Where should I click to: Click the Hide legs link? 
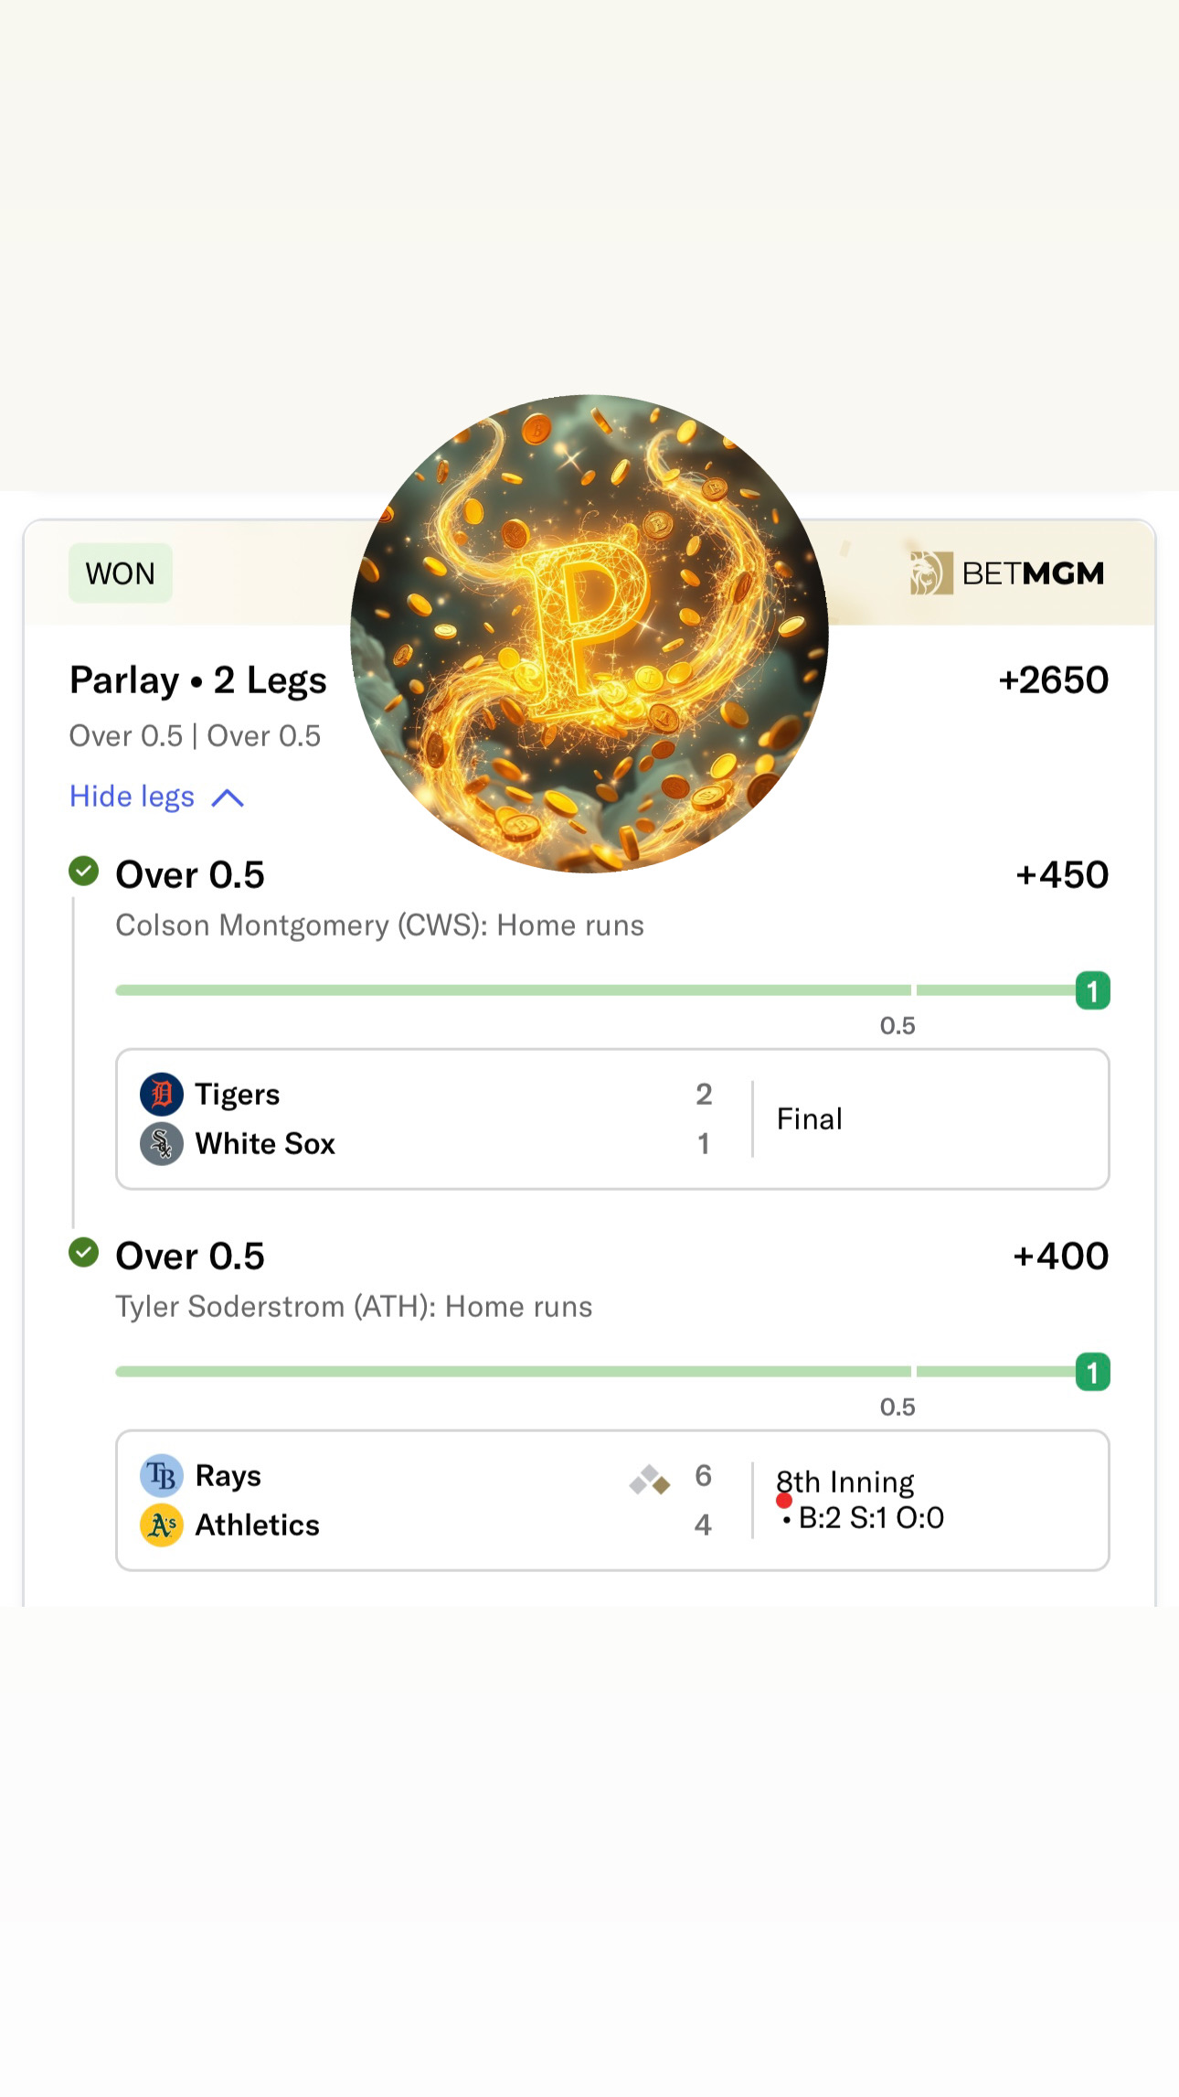pos(133,797)
